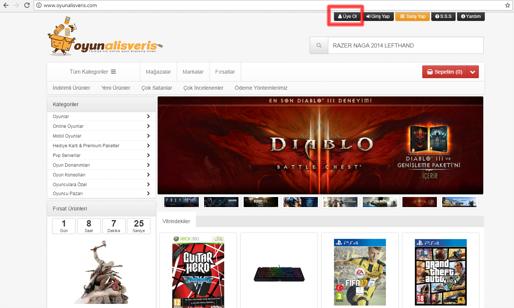Open the Assassin's Creed figure deal
The height and width of the screenshot is (308, 514).
101,272
